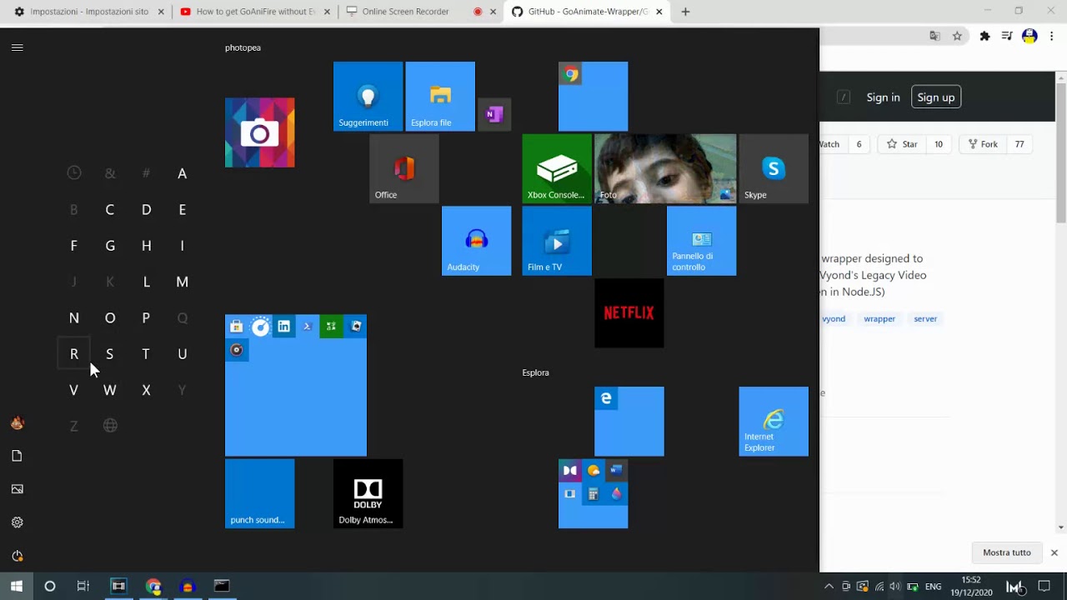Switch to Impostazioni browser tab
This screenshot has height=600, width=1067.
[x=88, y=12]
